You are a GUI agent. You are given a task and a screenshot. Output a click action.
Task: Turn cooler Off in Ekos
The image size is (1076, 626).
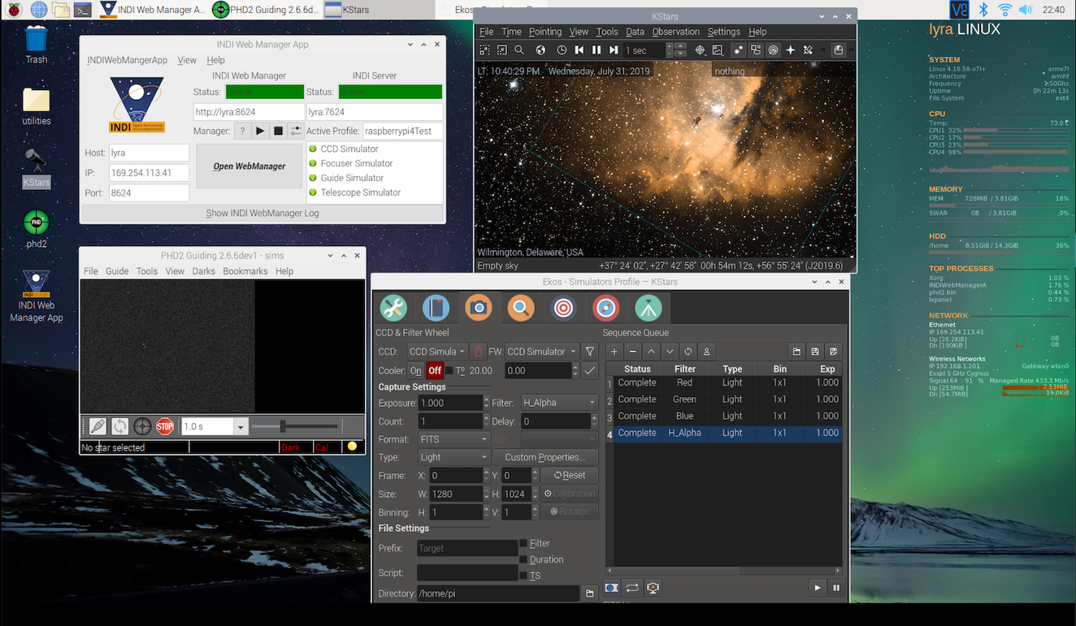coord(435,370)
